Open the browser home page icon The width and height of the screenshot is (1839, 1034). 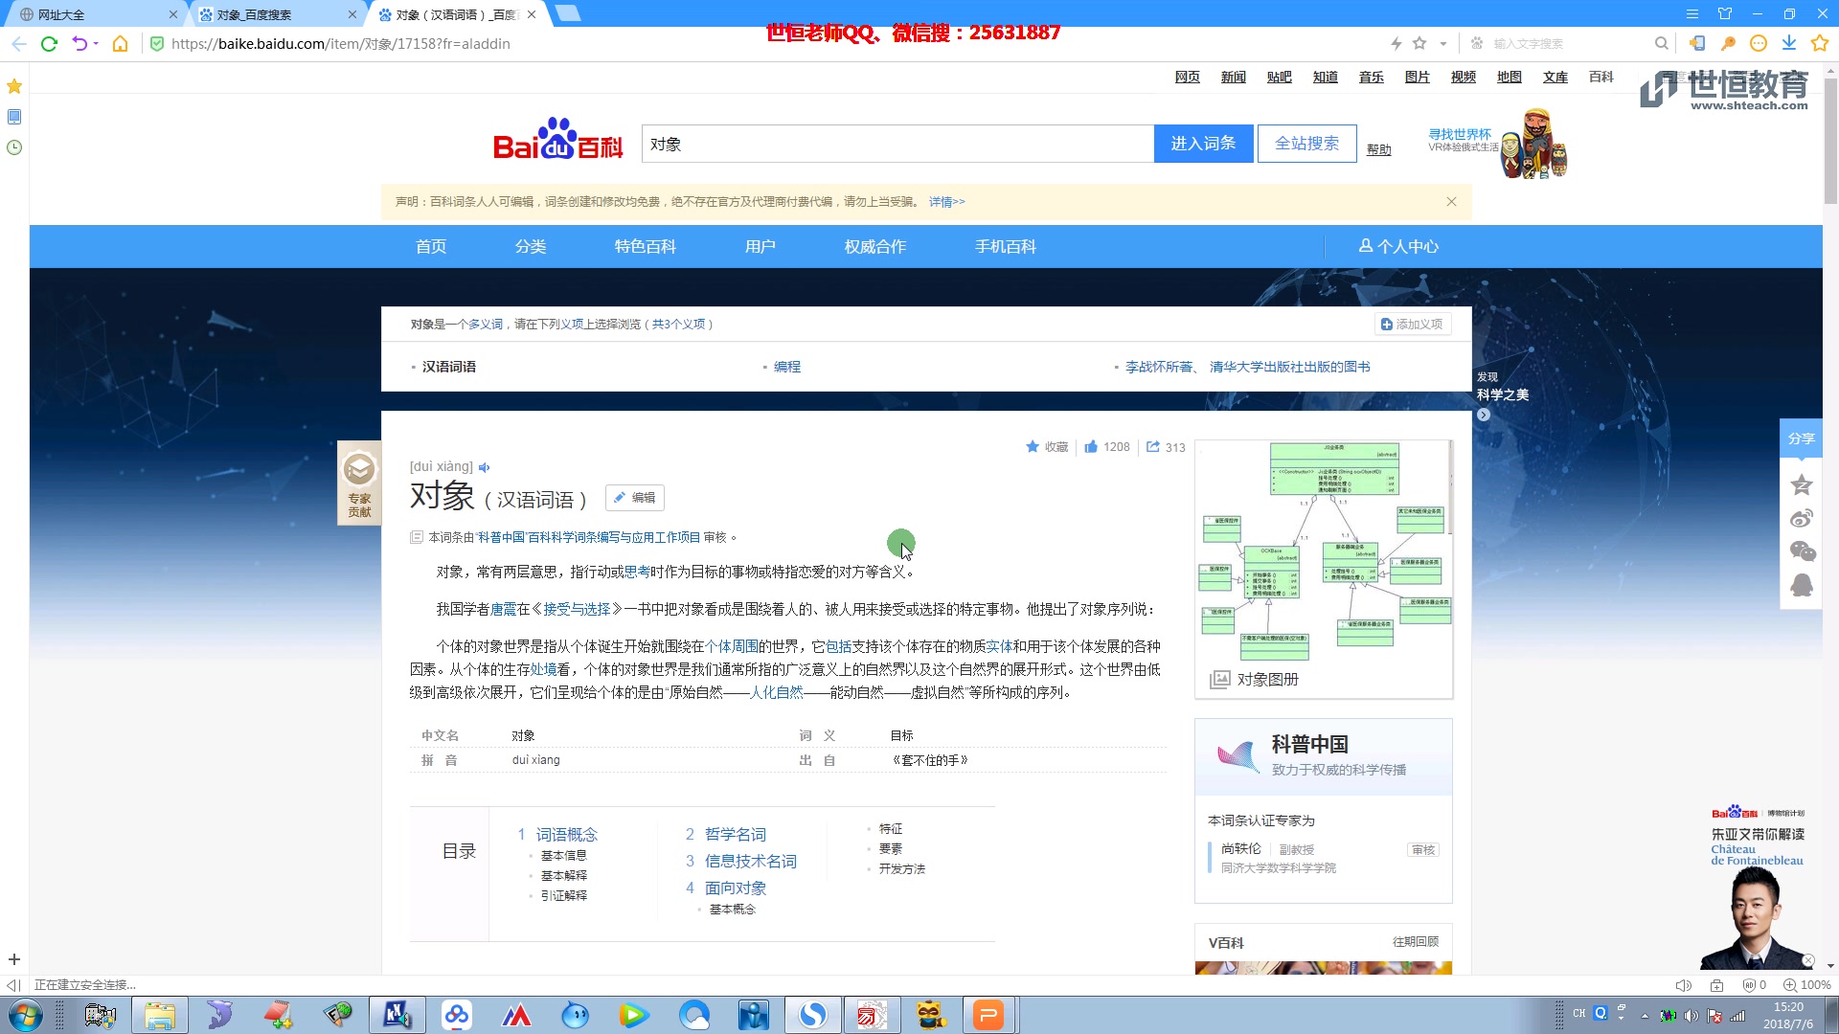point(120,43)
